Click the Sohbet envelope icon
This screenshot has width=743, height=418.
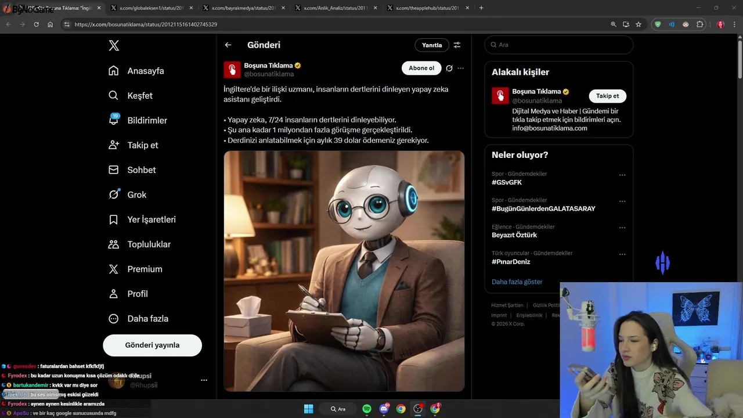pyautogui.click(x=114, y=170)
